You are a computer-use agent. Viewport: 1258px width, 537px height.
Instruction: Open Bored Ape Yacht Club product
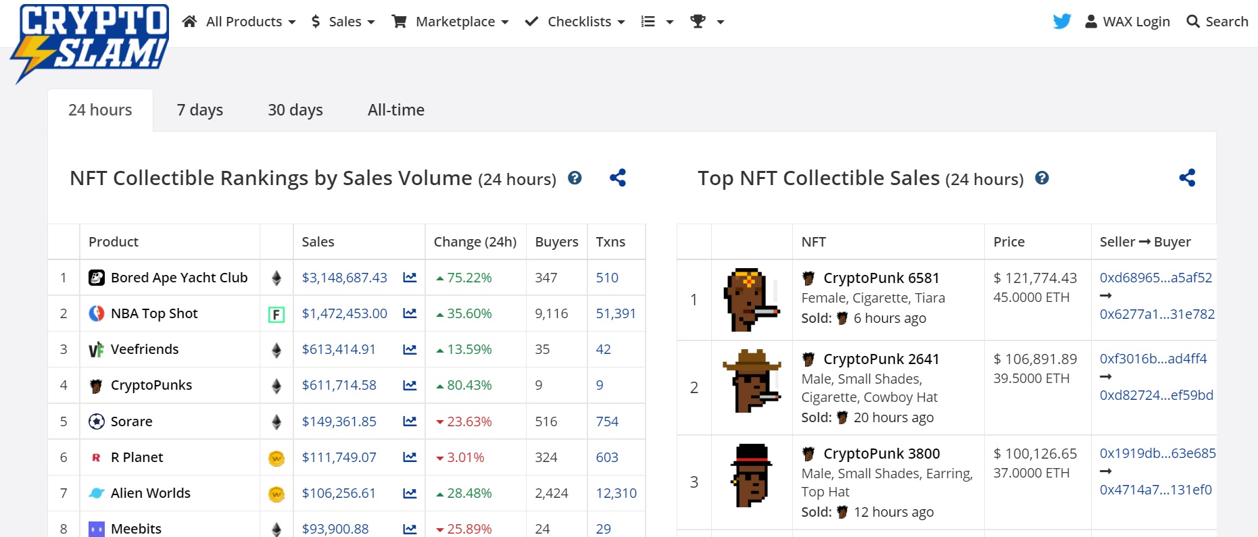(179, 278)
